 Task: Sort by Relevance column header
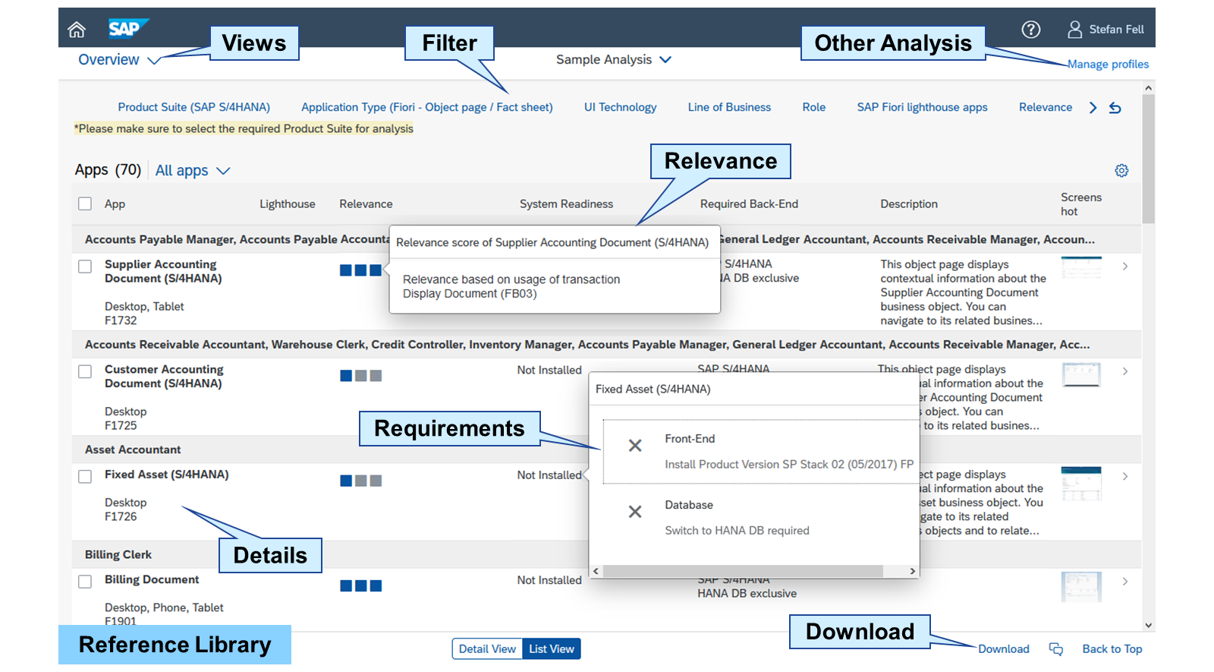(366, 204)
